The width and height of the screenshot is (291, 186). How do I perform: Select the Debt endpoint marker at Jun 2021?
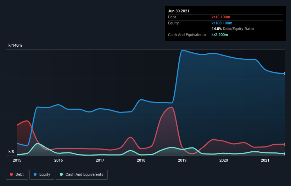(285, 144)
